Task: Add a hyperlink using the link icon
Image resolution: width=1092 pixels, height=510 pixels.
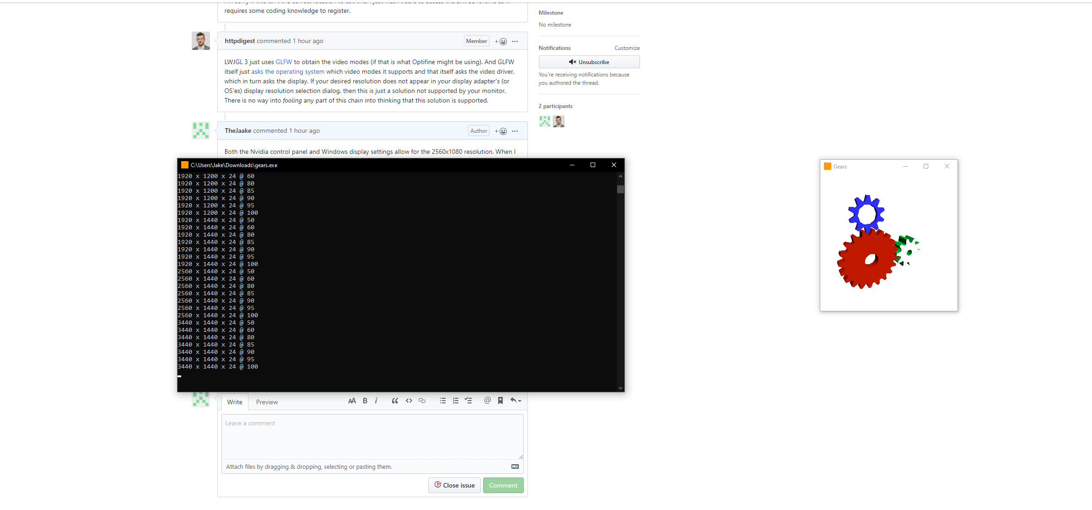Action: 421,401
